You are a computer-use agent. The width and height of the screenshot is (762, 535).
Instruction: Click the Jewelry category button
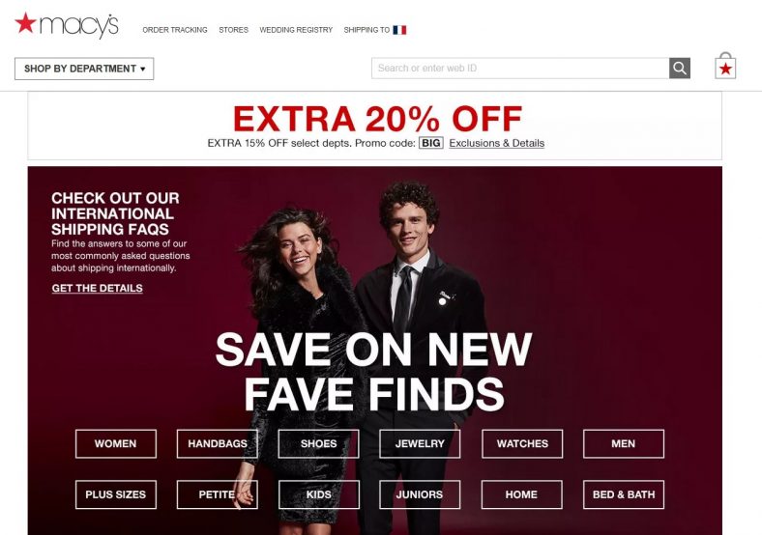click(420, 443)
